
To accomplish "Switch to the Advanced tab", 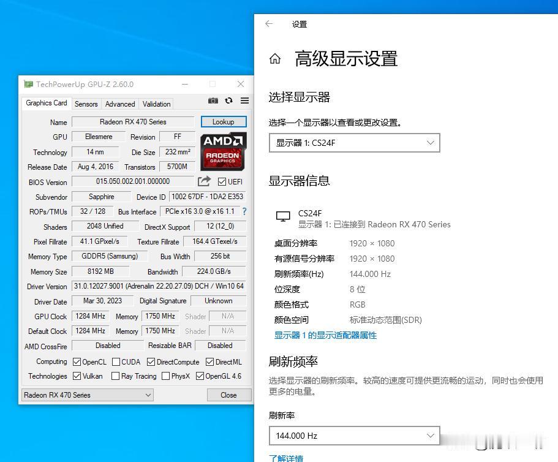I will pyautogui.click(x=120, y=104).
